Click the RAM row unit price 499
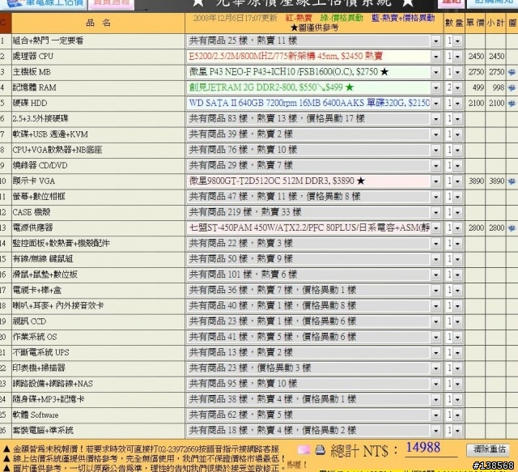The width and height of the screenshot is (518, 472). tap(478, 87)
